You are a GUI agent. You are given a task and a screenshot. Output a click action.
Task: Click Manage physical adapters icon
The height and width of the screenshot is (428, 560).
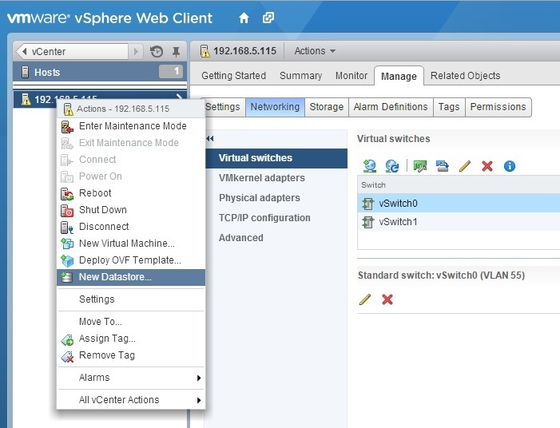[x=420, y=166]
